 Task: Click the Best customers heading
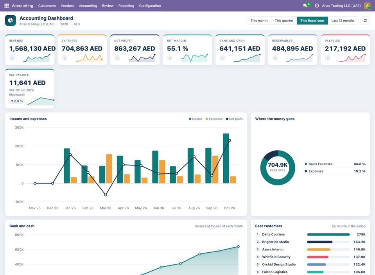[x=269, y=226]
